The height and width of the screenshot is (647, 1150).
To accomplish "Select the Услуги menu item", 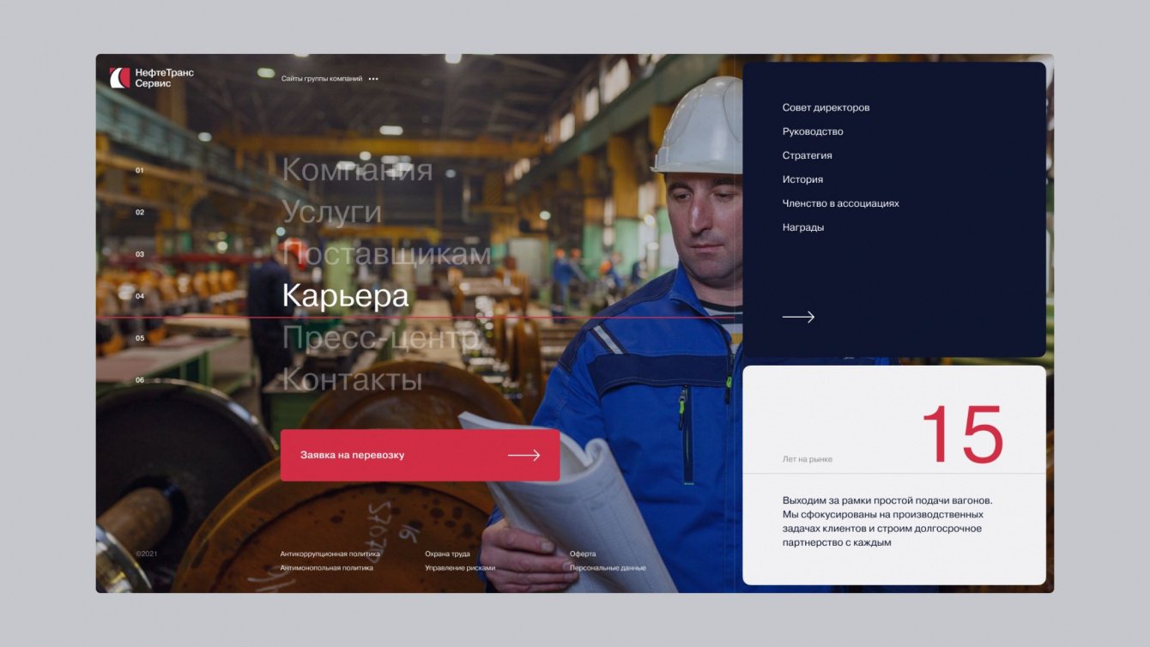I will [331, 212].
